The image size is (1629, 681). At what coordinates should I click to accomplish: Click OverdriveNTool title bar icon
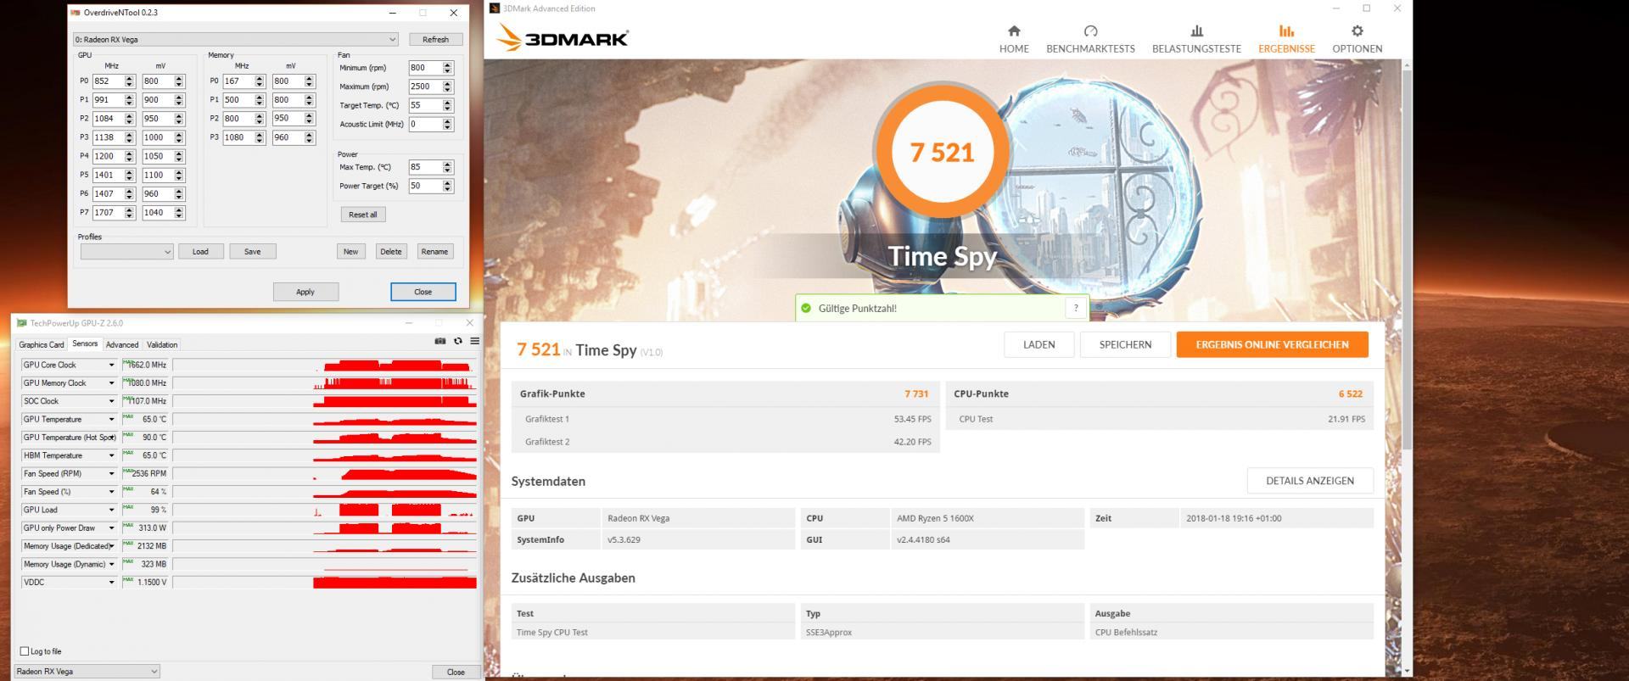(x=76, y=13)
